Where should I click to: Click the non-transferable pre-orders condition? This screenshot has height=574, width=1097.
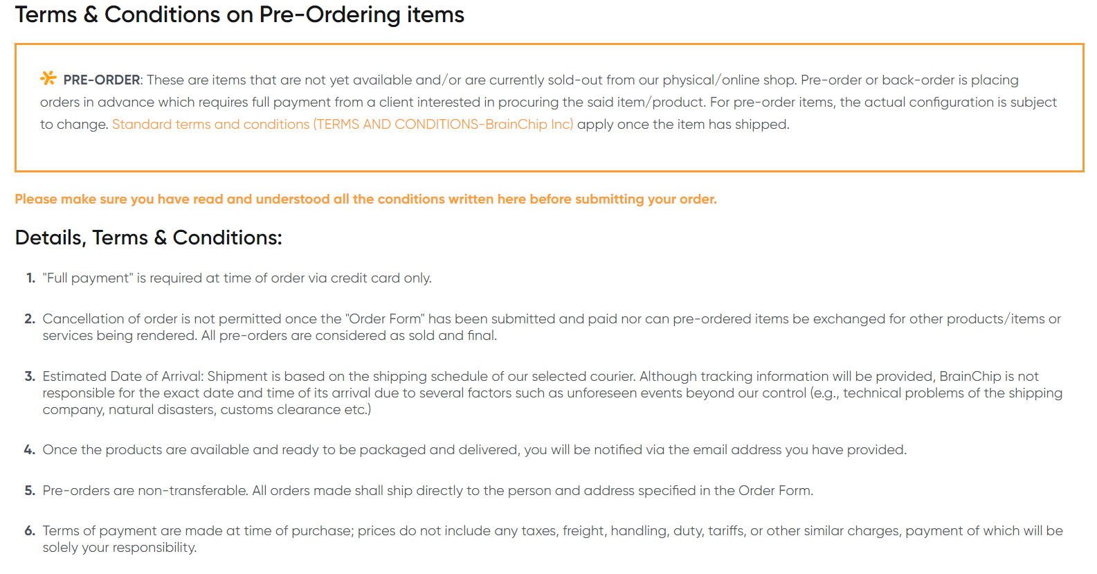tap(428, 491)
